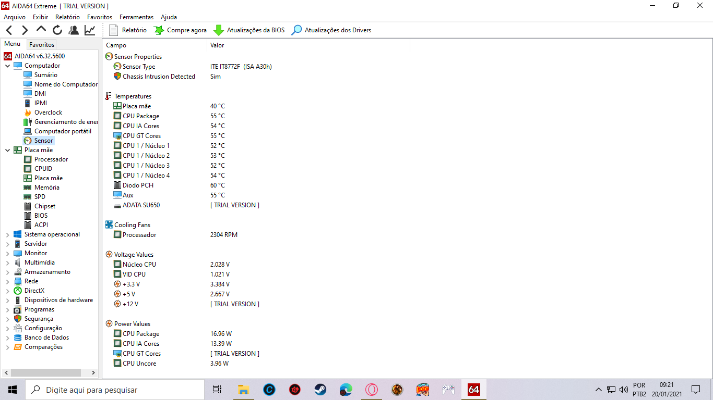Open the Exibir menu
The image size is (713, 400).
tap(40, 17)
